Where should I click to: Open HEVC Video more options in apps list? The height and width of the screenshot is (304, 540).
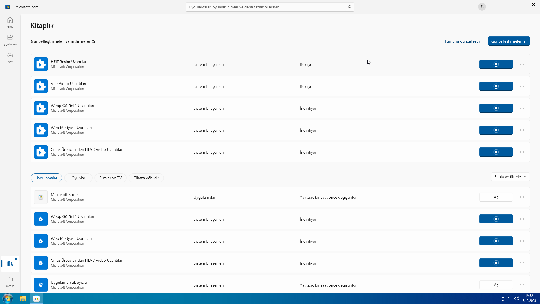click(x=522, y=263)
